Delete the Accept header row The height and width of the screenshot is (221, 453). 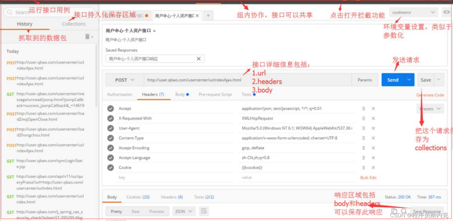(373, 109)
